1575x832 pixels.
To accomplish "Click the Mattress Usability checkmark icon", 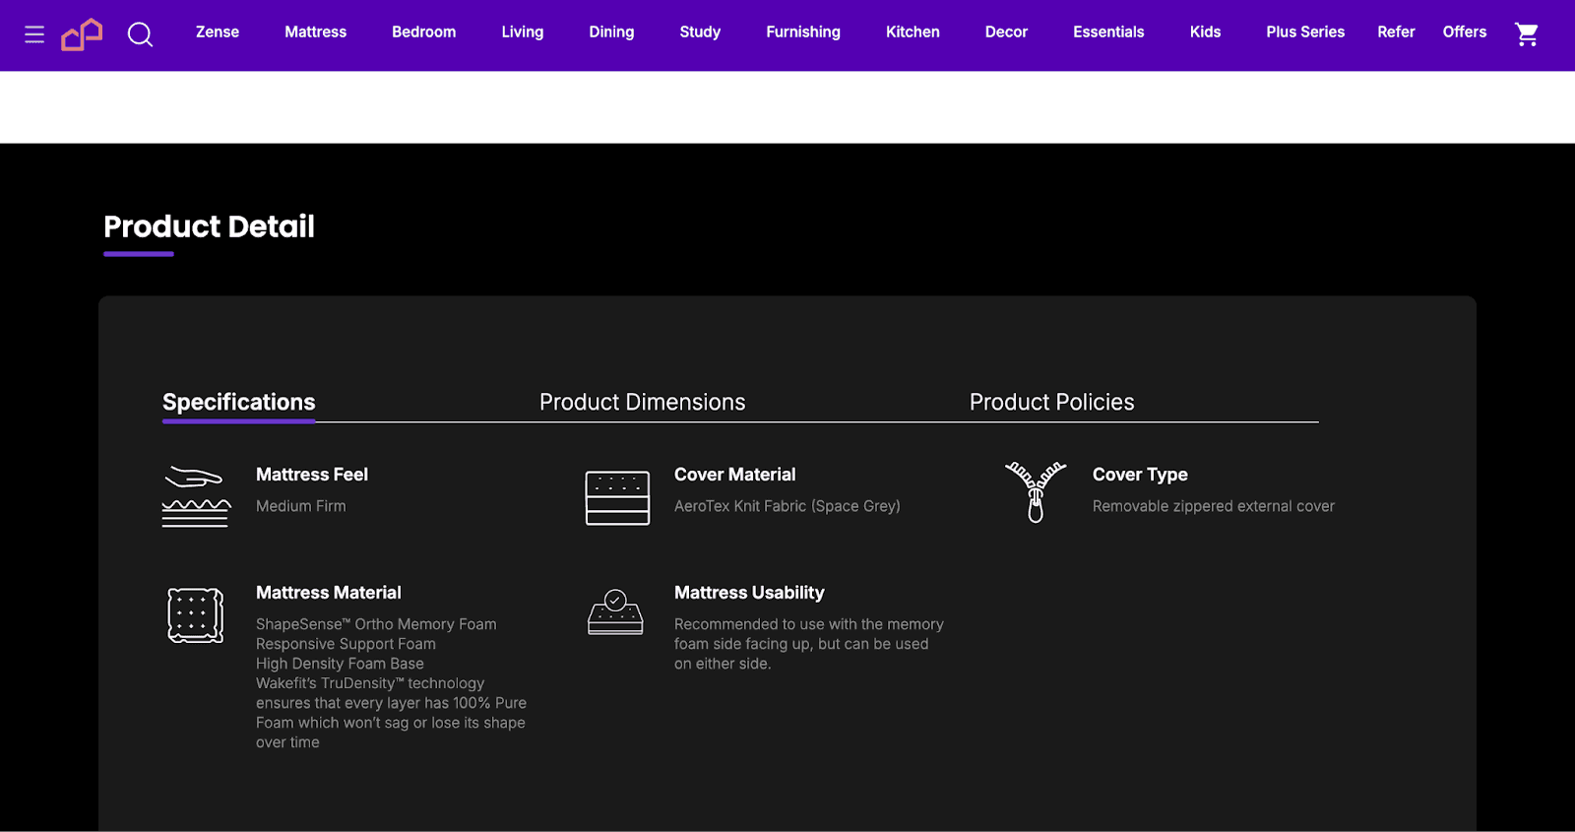I will [615, 612].
